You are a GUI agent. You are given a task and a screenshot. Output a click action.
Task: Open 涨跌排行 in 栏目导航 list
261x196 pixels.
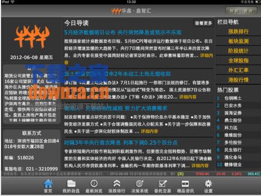238,31
